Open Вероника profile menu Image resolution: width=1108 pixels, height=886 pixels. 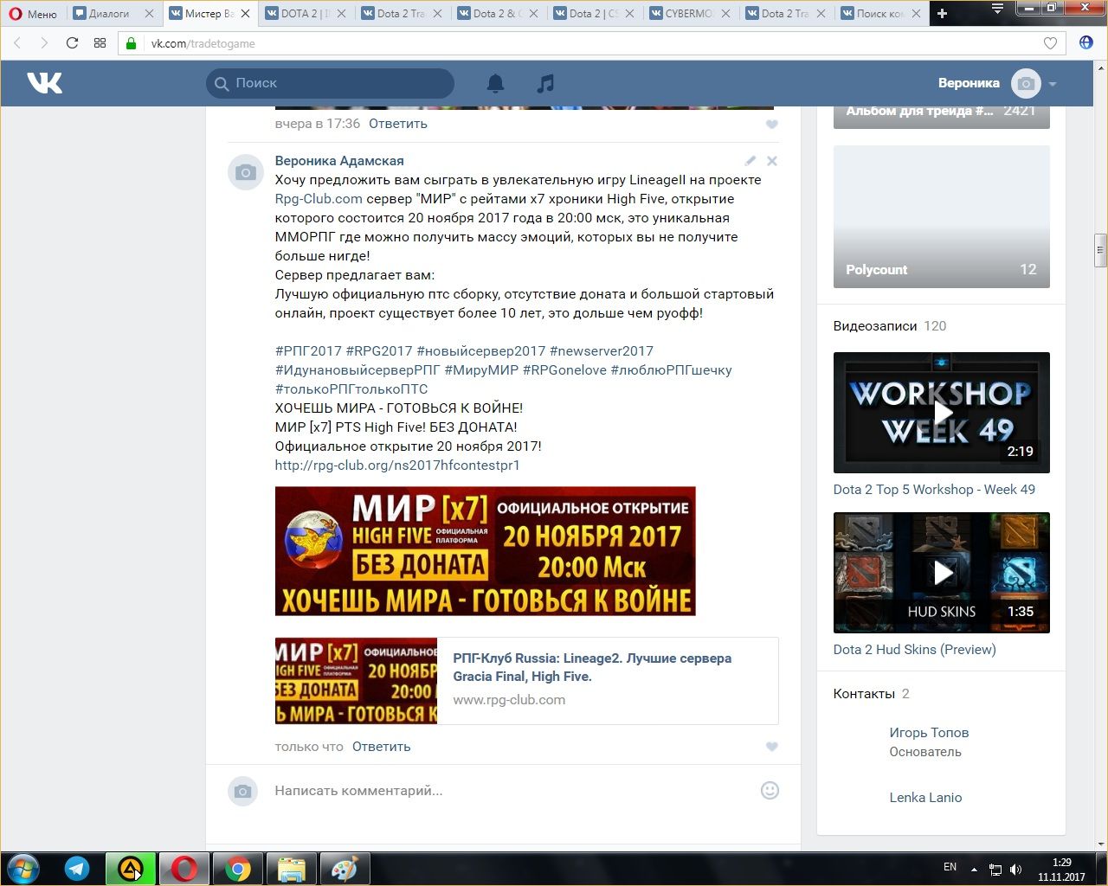pyautogui.click(x=997, y=83)
